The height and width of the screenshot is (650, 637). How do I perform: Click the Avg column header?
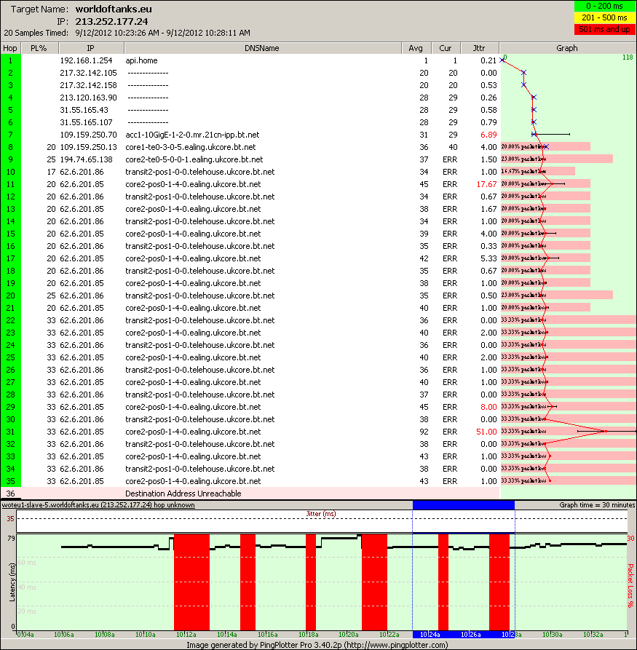pyautogui.click(x=416, y=48)
